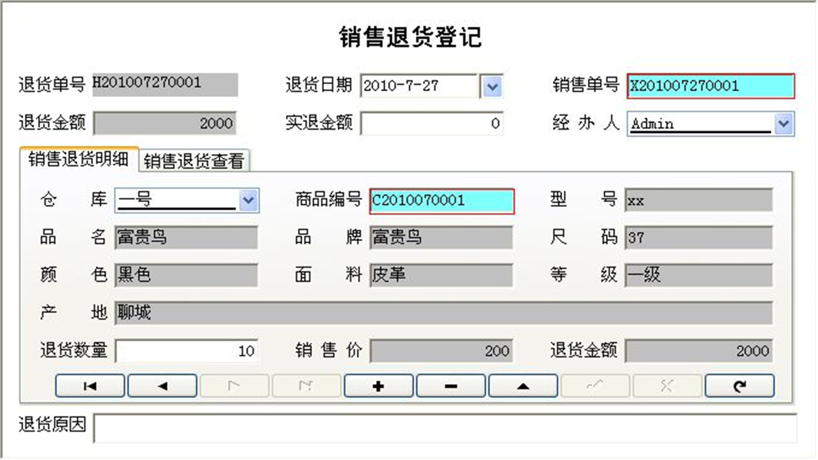Click the confirm checkmark navigator icon
This screenshot has width=818, height=460.
(595, 385)
